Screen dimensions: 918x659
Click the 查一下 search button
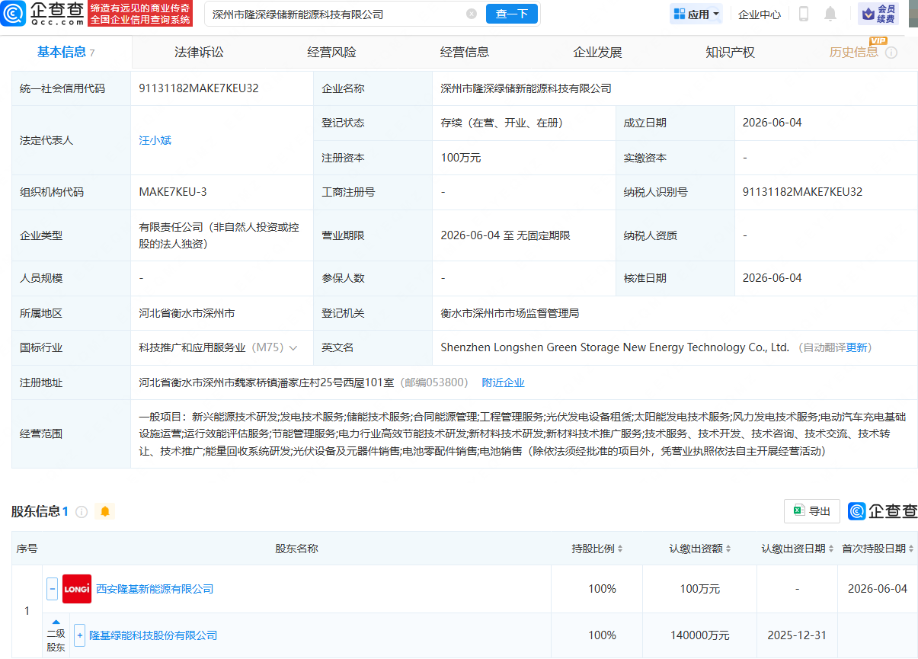pos(511,14)
